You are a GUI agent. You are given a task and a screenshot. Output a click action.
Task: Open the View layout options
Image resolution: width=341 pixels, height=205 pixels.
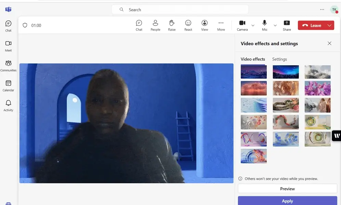[205, 25]
